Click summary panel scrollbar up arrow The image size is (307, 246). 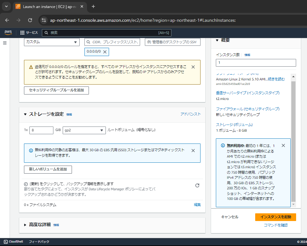point(293,77)
